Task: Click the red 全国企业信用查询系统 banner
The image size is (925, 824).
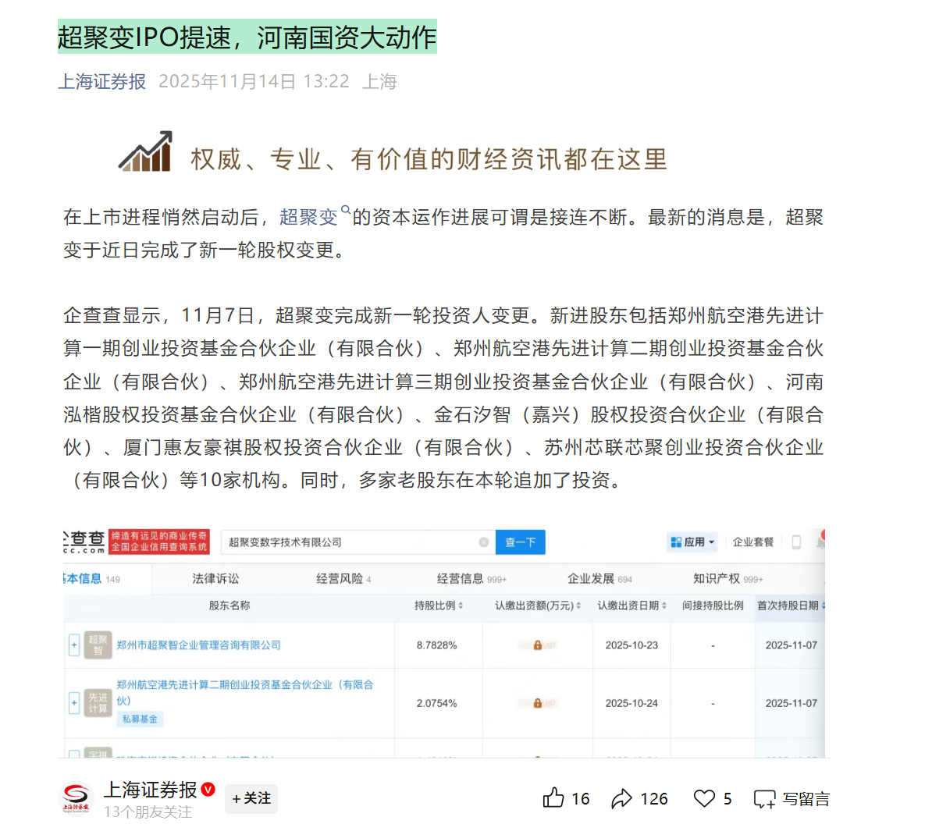Action: pyautogui.click(x=159, y=542)
